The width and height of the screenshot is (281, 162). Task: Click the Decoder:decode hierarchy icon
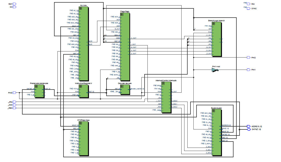coord(122,86)
